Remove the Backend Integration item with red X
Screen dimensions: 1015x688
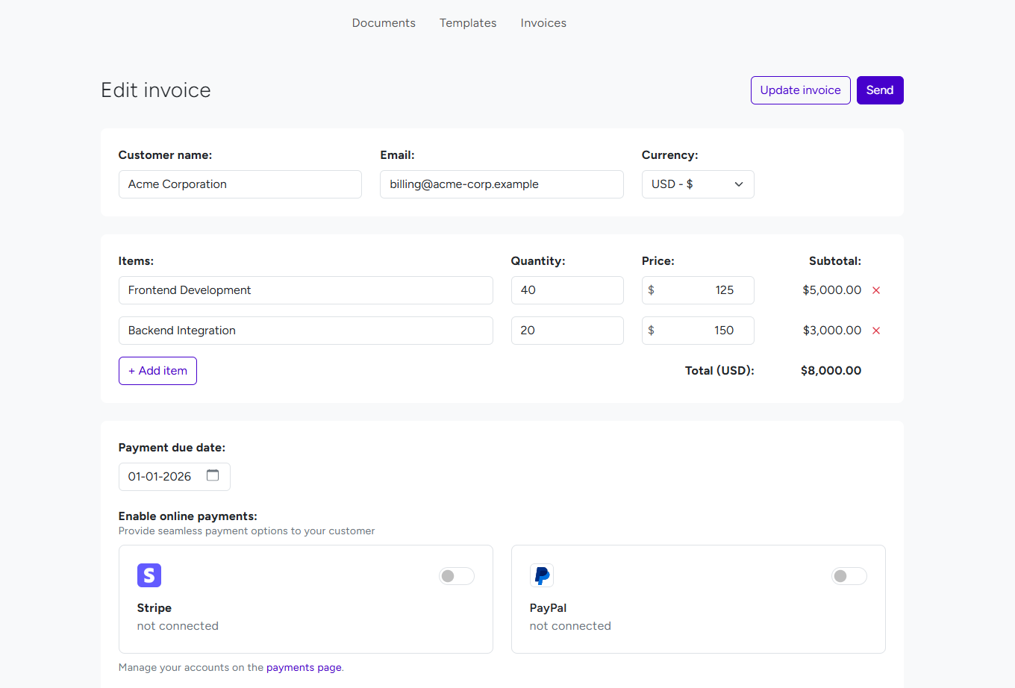point(875,330)
